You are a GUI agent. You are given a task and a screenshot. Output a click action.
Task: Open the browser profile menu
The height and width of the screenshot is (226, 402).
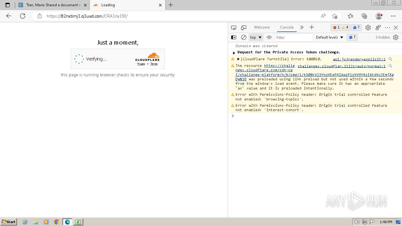click(x=379, y=16)
